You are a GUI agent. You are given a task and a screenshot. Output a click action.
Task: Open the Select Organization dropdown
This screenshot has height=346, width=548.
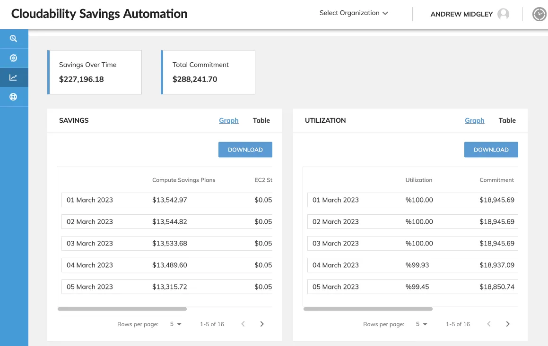354,13
